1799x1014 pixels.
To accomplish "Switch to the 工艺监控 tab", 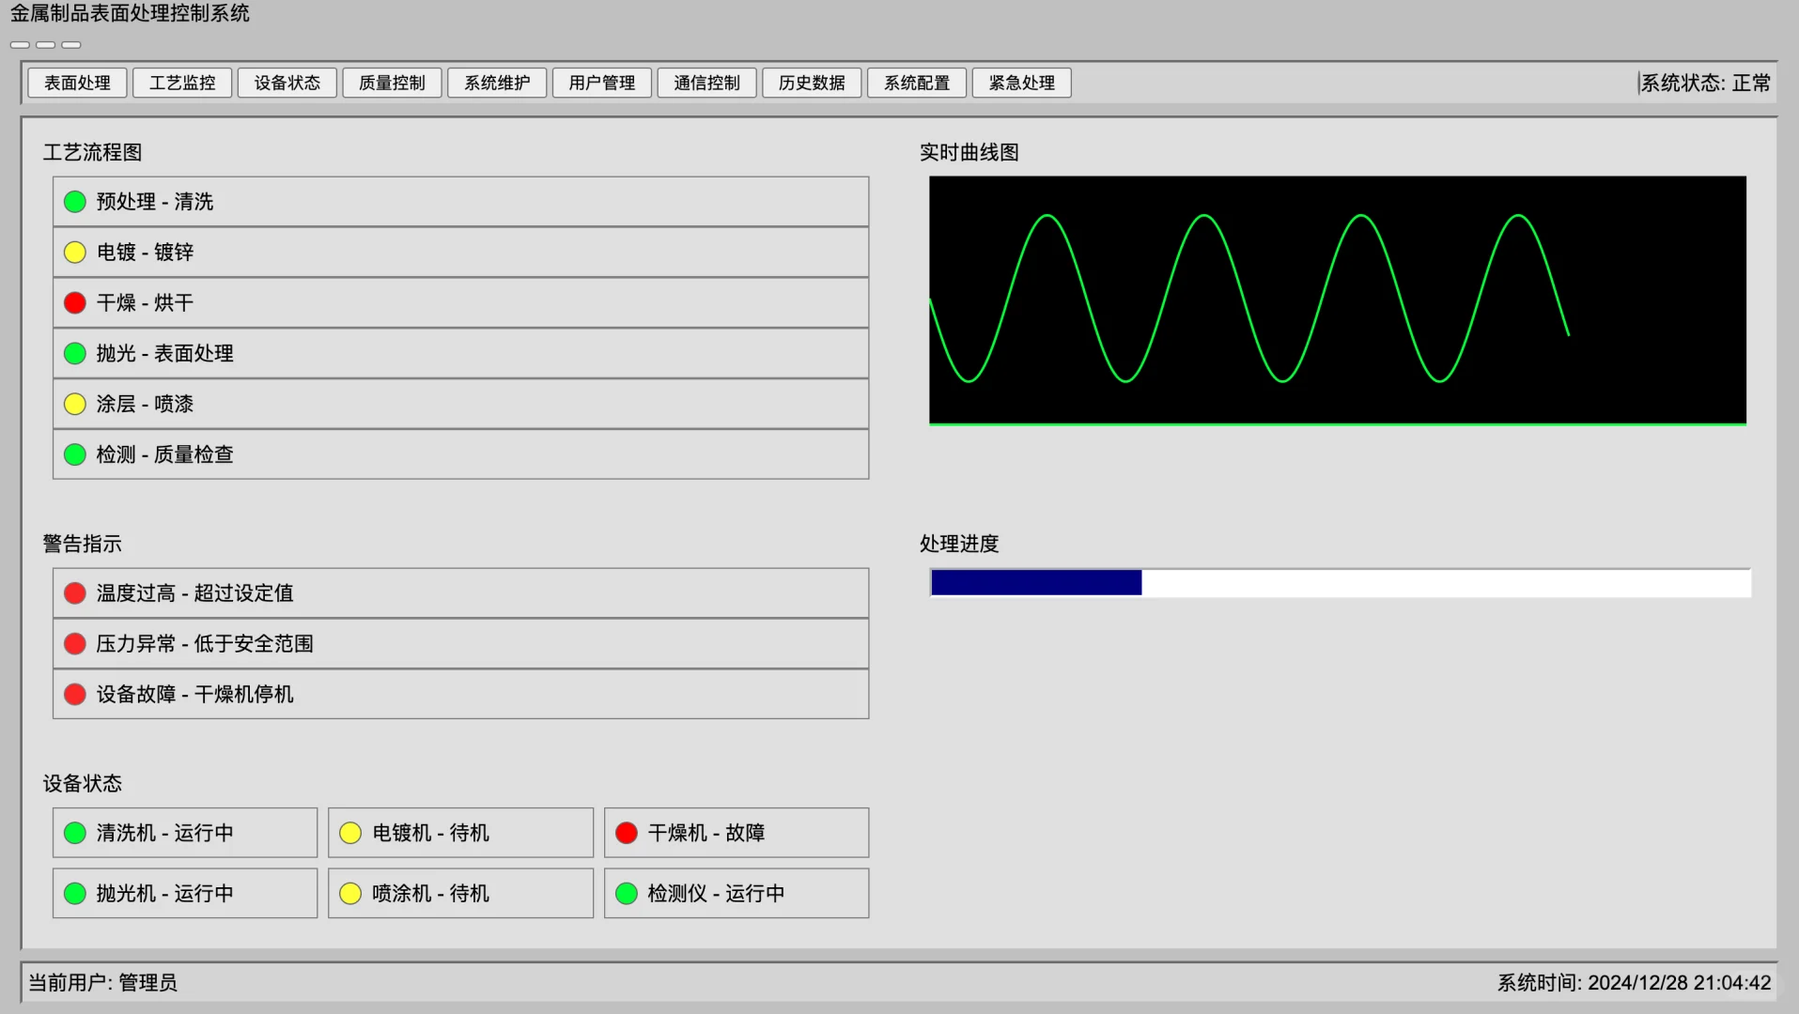I will tap(182, 83).
